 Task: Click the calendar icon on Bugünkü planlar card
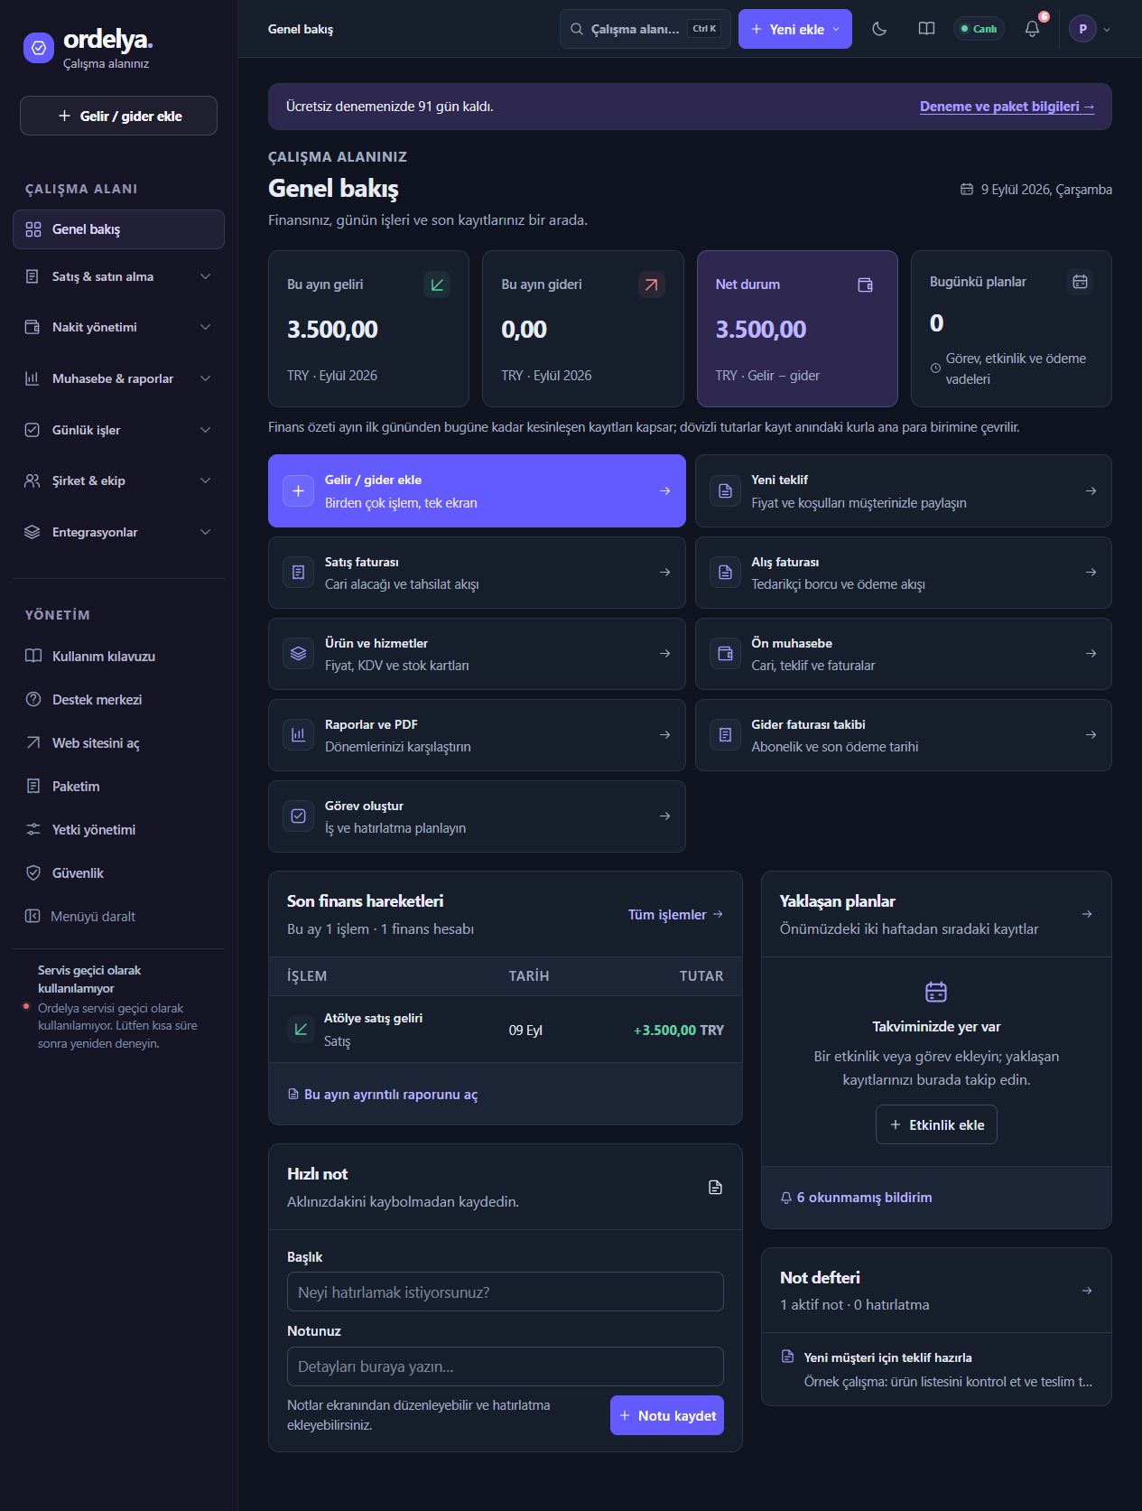point(1080,282)
